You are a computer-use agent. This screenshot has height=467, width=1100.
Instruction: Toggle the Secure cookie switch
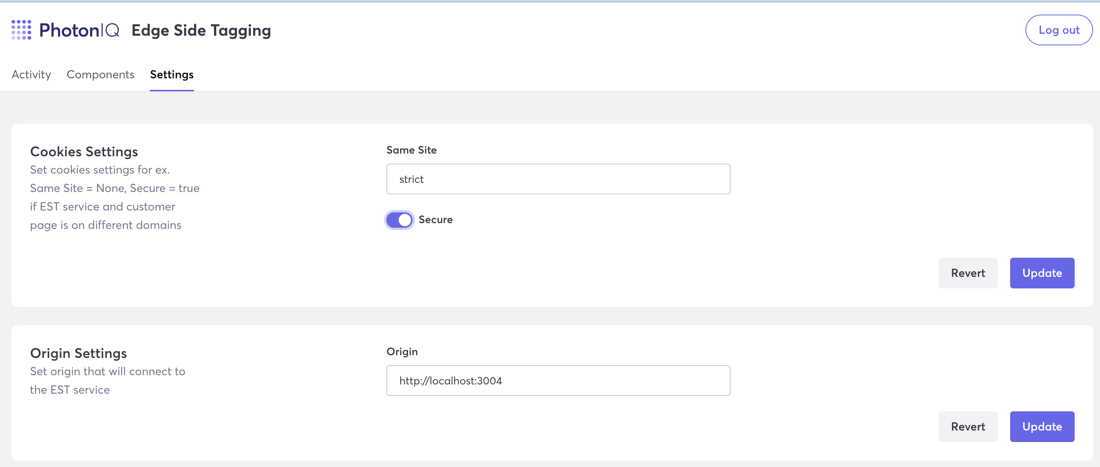pyautogui.click(x=399, y=220)
